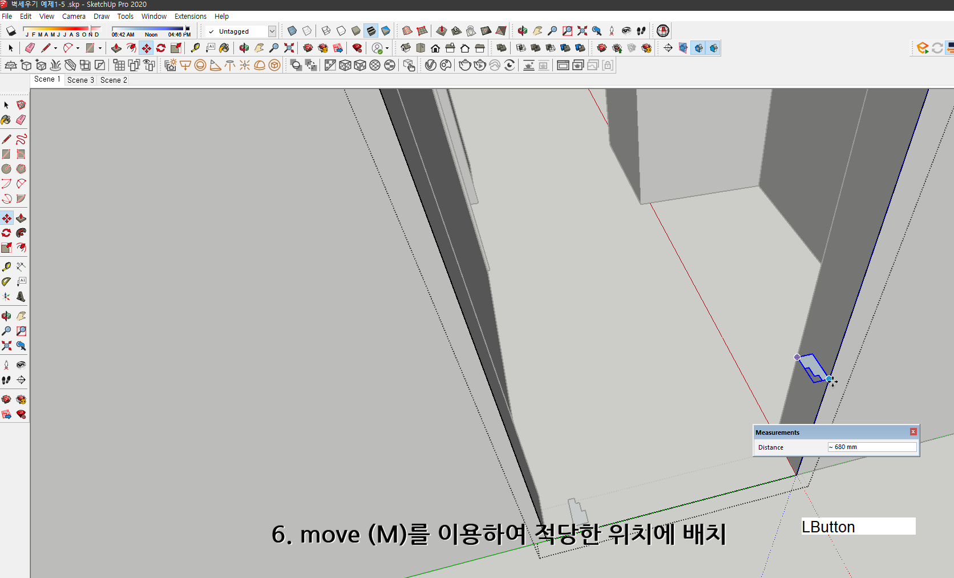Pick the Line (pencil) tool
The width and height of the screenshot is (954, 578).
point(7,139)
